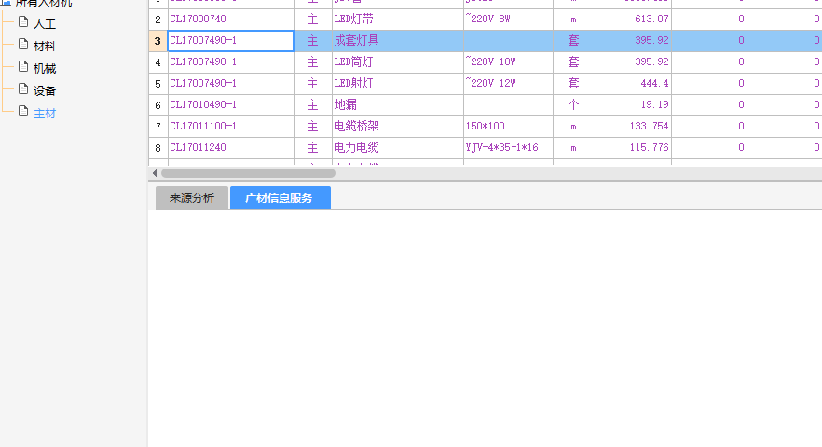Select the 机械 tree node
The height and width of the screenshot is (447, 822).
[x=44, y=69]
